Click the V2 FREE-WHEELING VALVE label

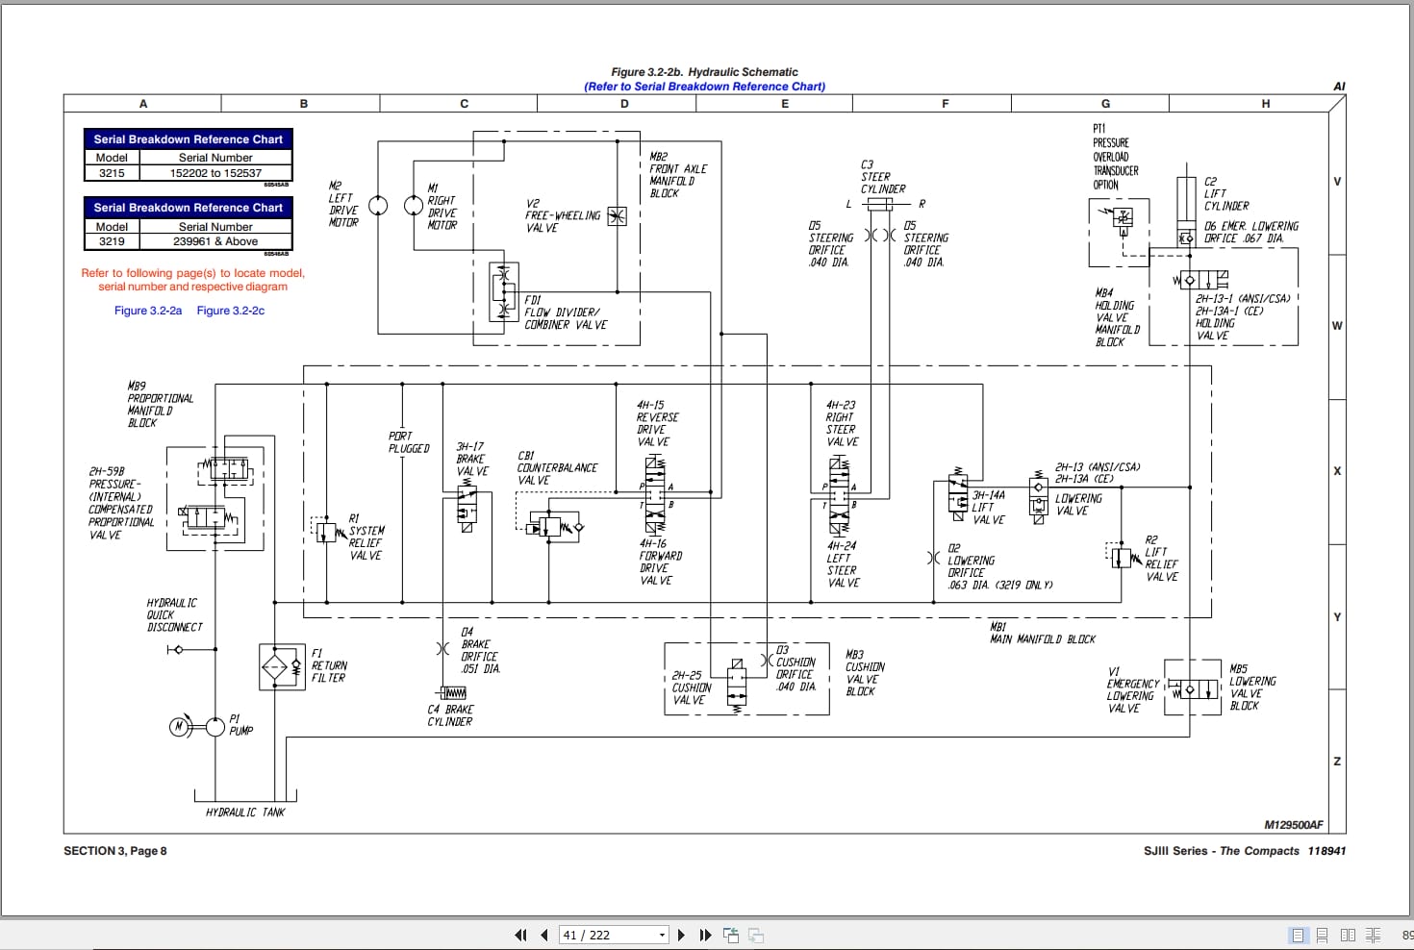coord(563,215)
